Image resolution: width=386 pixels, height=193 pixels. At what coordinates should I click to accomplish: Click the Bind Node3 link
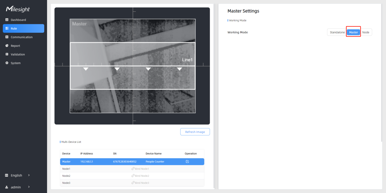point(140,183)
